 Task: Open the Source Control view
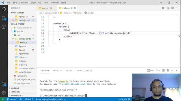point(4,18)
